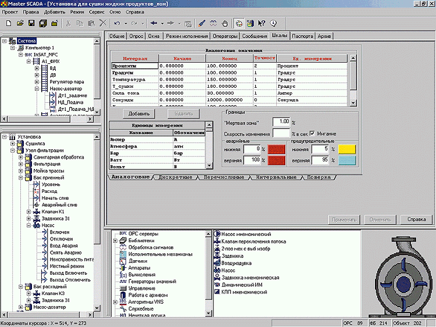Open the Добавить menu
The width and height of the screenshot is (436, 327).
[x=55, y=12]
